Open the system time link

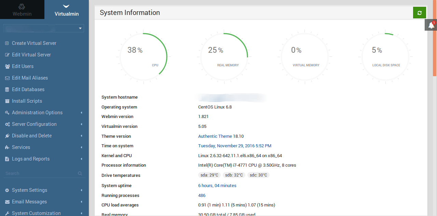(x=235, y=146)
